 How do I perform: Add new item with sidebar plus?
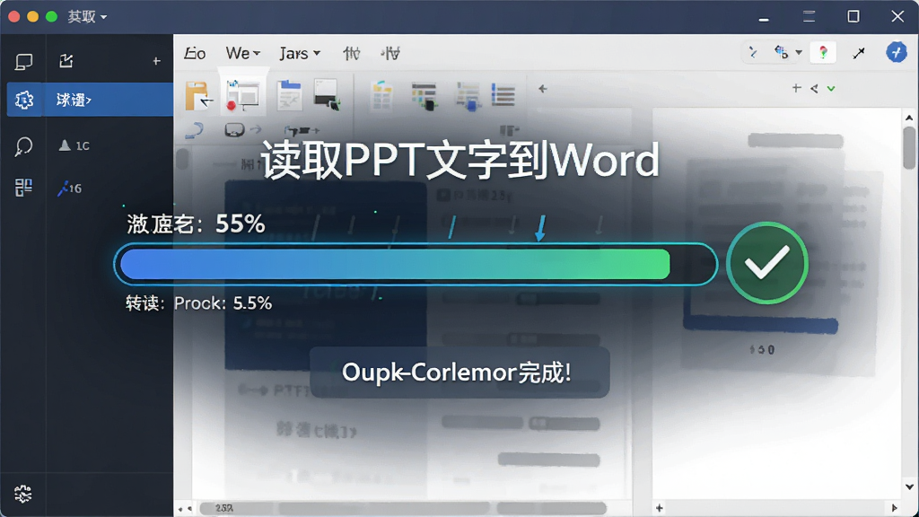coord(156,61)
